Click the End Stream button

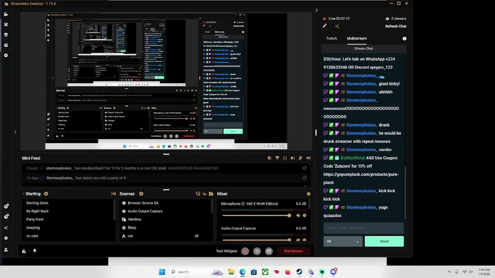pos(294,251)
